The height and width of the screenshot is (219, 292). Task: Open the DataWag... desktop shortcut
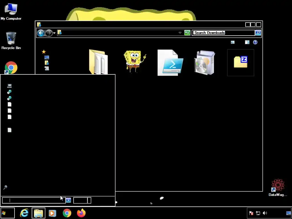click(278, 188)
